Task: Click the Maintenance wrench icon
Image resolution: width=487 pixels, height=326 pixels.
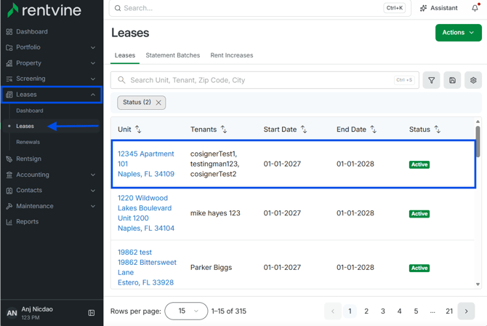Action: coord(9,206)
